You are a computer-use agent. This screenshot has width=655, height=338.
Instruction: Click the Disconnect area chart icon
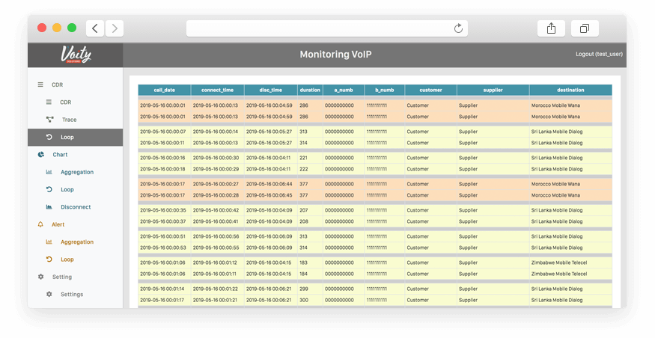[49, 207]
